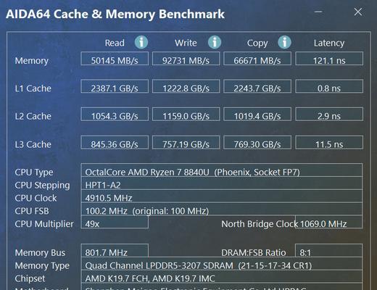Select the L1 Cache Read 2387.1 GB/s field
Image resolution: width=377 pixels, height=290 pixels.
pos(115,86)
